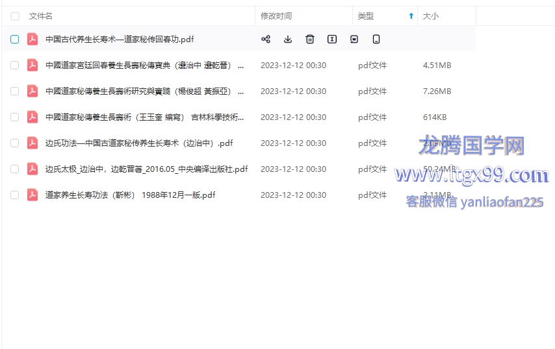Click the PDF icon of 边氏功法 file
Viewport: 555px width, 349px height.
point(32,143)
